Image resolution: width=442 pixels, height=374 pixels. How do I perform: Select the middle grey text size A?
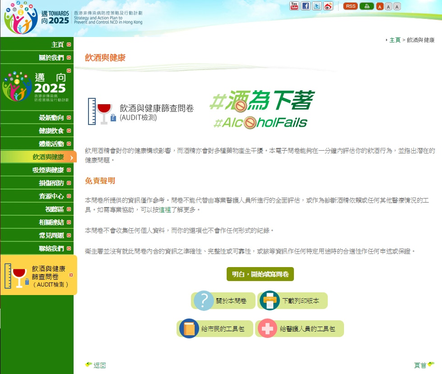[388, 6]
